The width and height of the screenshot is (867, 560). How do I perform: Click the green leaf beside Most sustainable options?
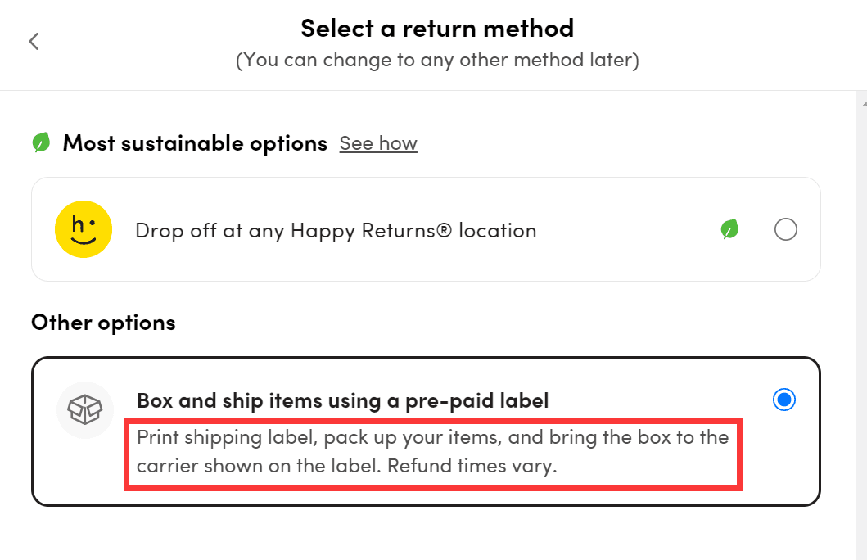[x=42, y=142]
